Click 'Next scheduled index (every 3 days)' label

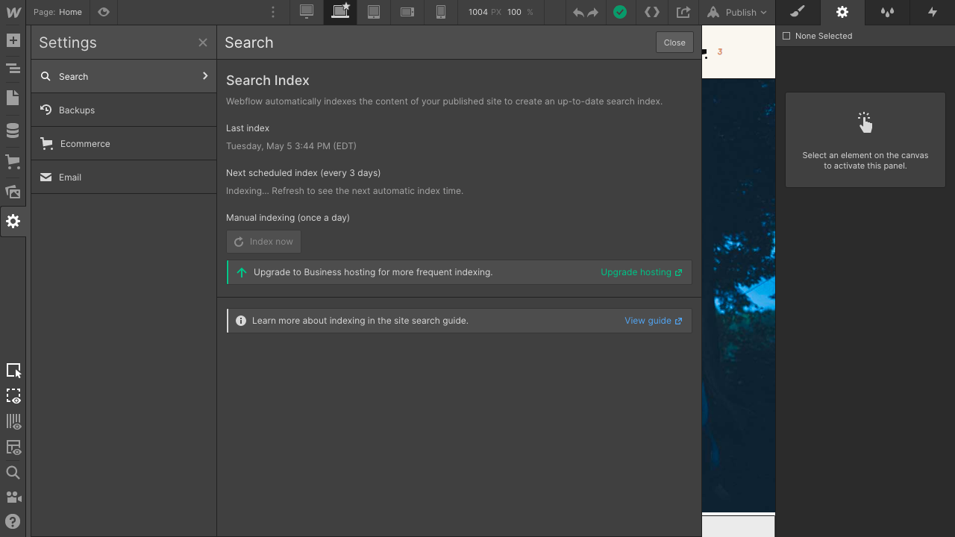pyautogui.click(x=304, y=173)
